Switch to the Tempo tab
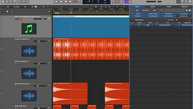Image resolution: width=193 pixels, height=109 pixels. 169,7
